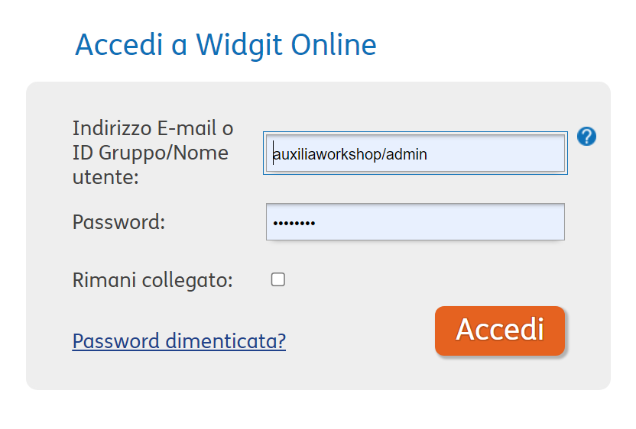The height and width of the screenshot is (429, 636).
Task: Place cursor after admin in username field
Action: click(x=428, y=154)
